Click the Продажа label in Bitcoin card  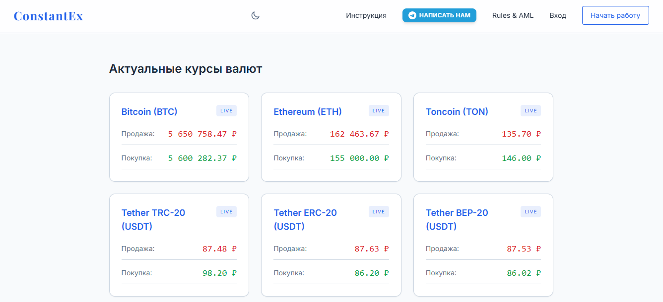pyautogui.click(x=138, y=134)
